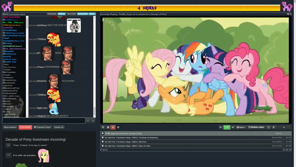Click the red playlist lock icon
The height and width of the screenshot is (167, 296).
(113, 128)
